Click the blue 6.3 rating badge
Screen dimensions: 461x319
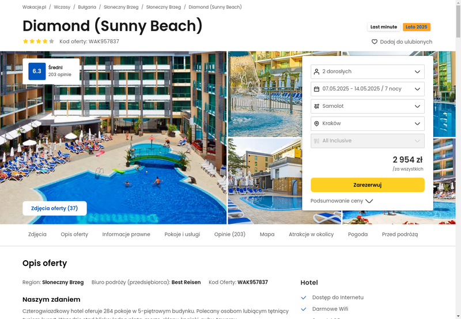coord(37,71)
